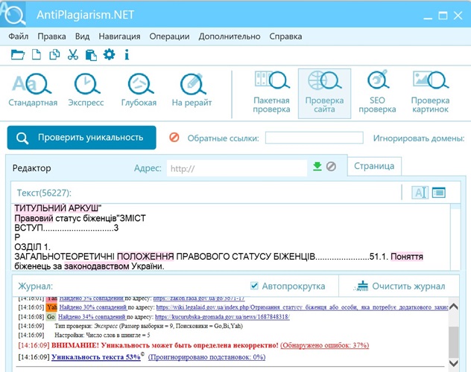Run the На рерайт check
Screen dimensions: 471x372
(192, 90)
